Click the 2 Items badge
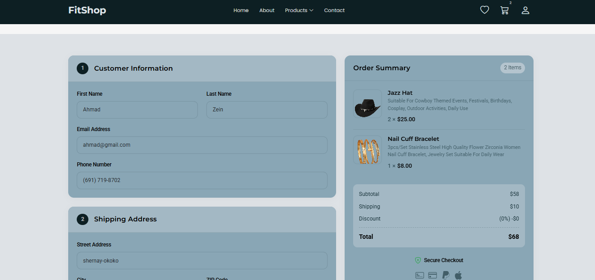595x280 pixels. click(512, 68)
